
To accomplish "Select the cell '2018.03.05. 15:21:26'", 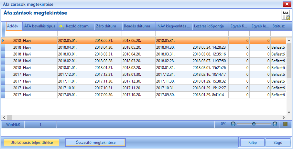I will [210, 68].
